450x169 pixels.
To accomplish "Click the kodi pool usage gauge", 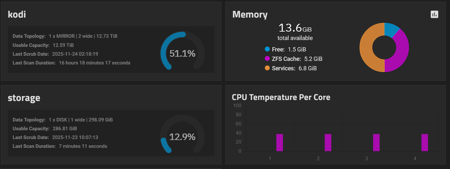I will pos(182,53).
